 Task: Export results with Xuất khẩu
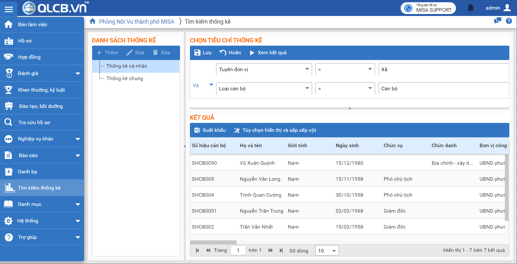pyautogui.click(x=210, y=130)
